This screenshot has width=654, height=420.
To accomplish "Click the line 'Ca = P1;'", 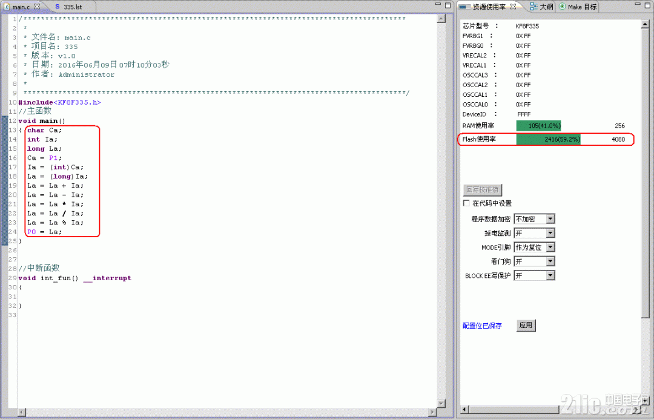I will [x=44, y=158].
